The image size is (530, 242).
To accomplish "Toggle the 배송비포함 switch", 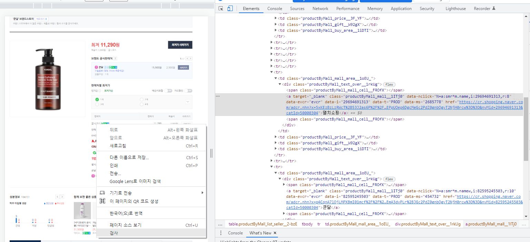I will [168, 91].
